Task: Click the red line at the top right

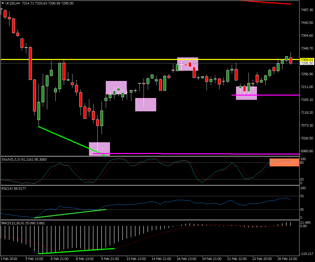Action: point(268,2)
